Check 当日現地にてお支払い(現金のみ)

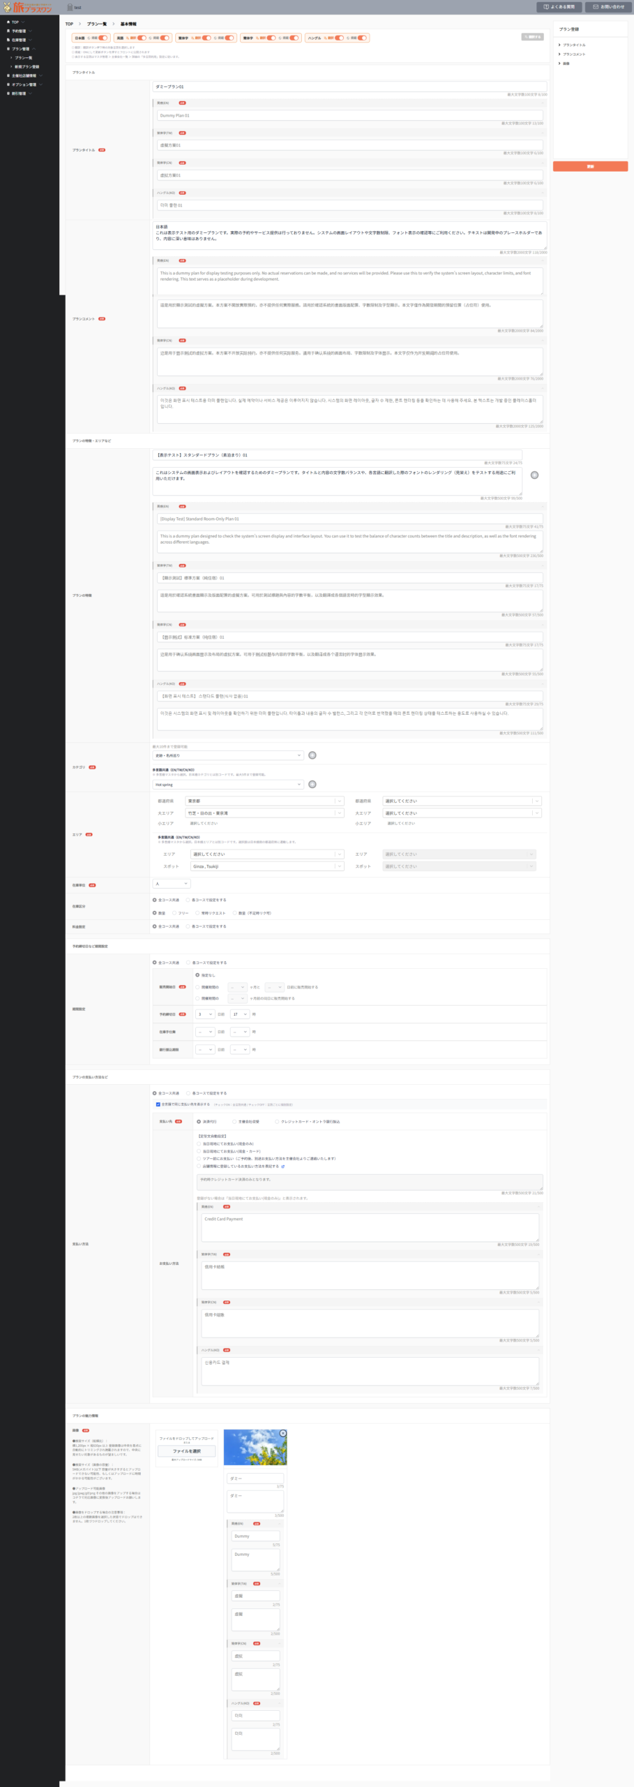click(x=199, y=1144)
